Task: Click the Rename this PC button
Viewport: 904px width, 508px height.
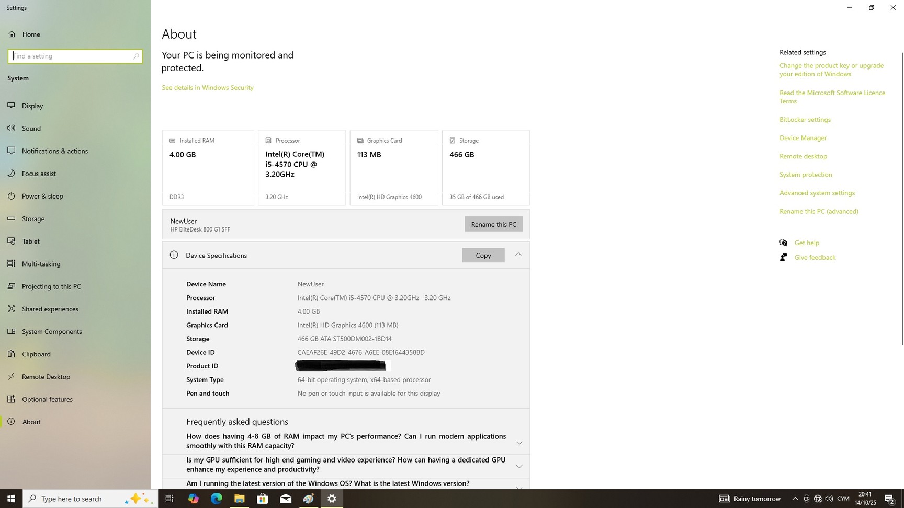Action: coord(493,224)
